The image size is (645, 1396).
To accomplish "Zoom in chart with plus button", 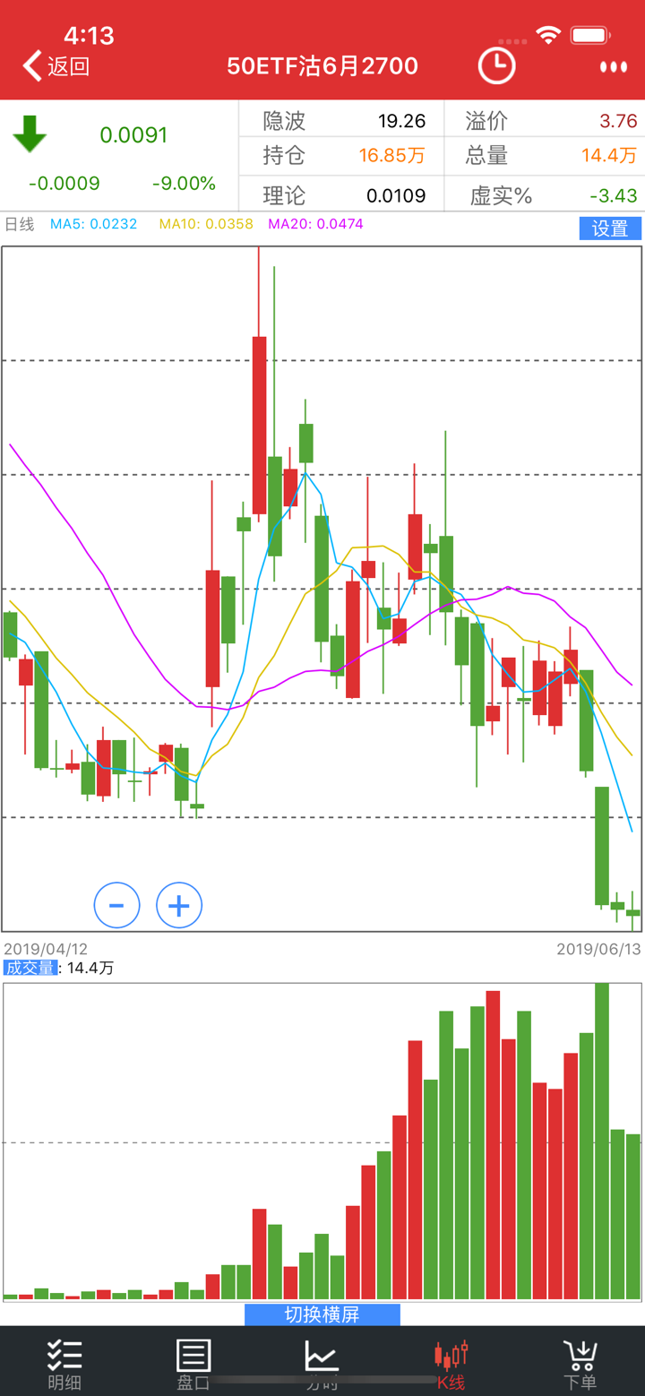I will click(179, 905).
